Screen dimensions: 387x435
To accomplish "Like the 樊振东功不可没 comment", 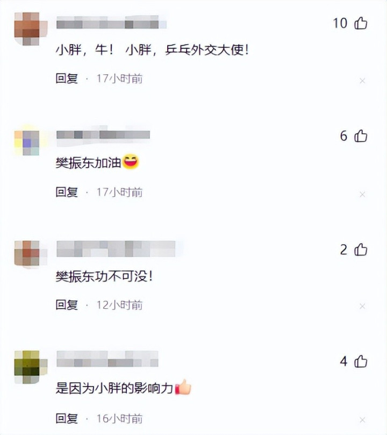I will click(361, 249).
